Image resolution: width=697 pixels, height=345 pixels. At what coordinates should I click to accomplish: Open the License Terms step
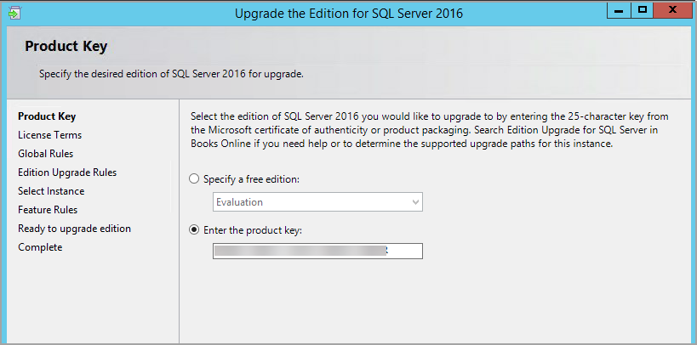click(49, 135)
